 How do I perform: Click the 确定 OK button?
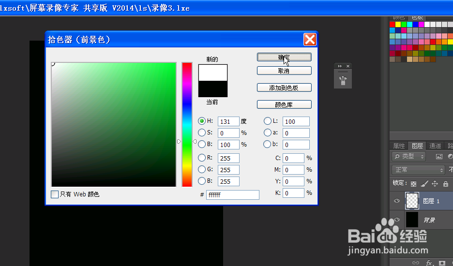284,57
